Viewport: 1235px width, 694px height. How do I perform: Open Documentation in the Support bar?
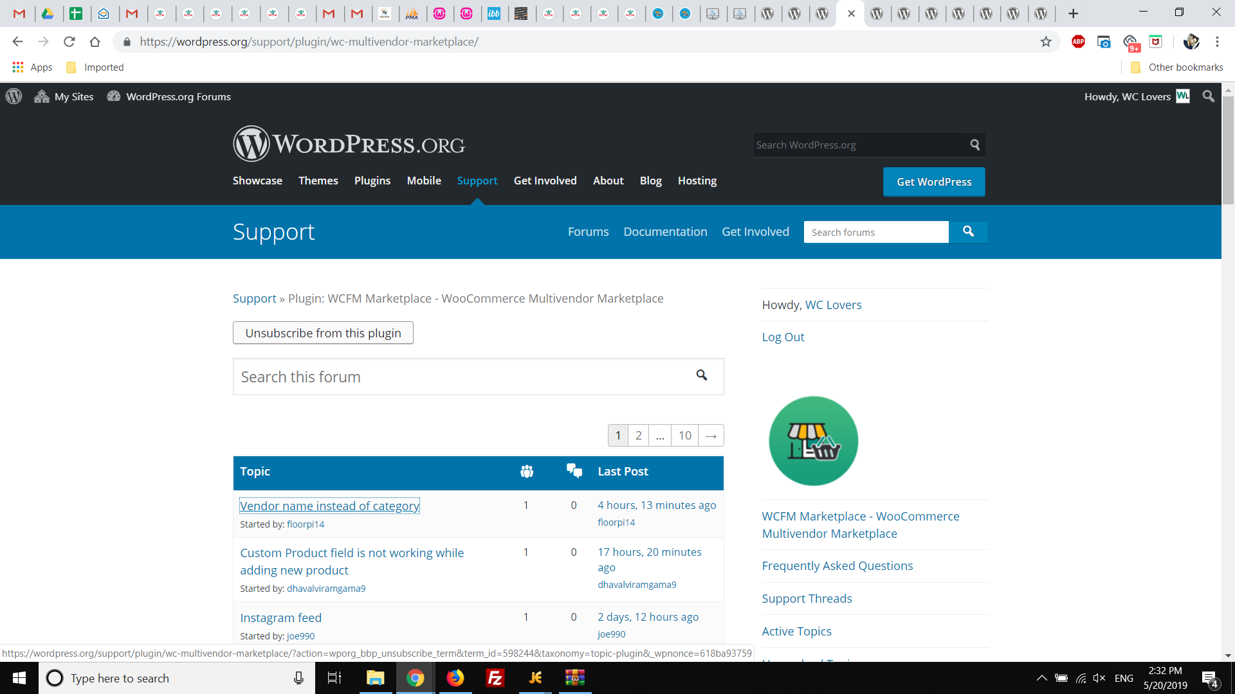(665, 232)
